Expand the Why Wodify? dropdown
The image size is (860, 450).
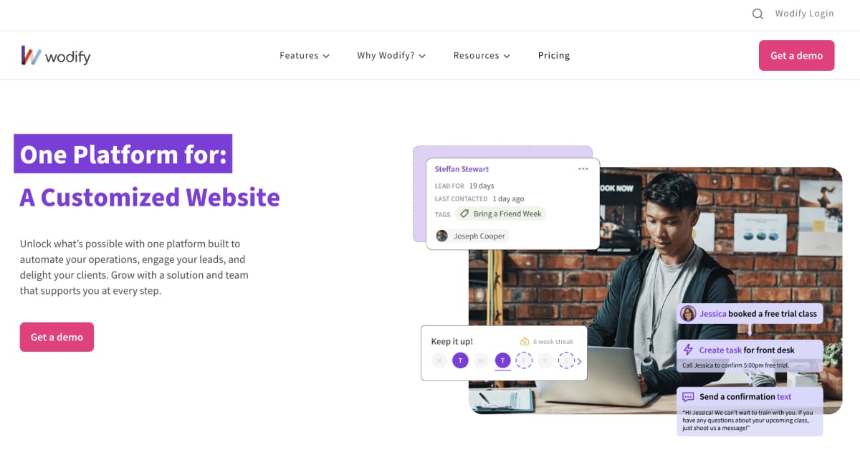point(391,55)
